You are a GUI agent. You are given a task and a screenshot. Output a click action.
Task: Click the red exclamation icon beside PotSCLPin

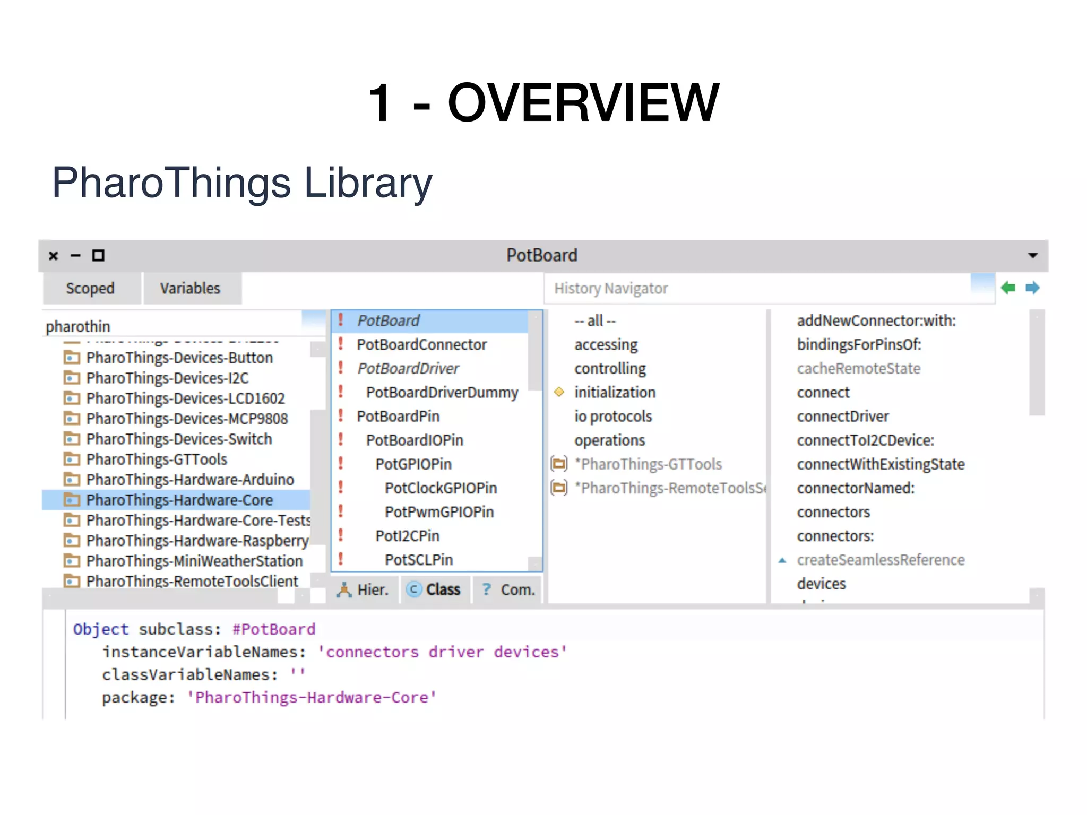pos(341,559)
